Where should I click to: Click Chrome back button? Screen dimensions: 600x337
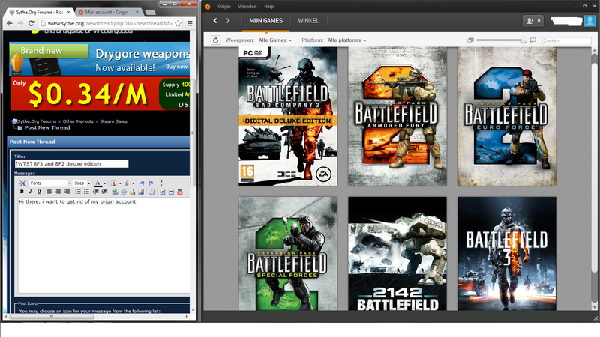pos(10,23)
